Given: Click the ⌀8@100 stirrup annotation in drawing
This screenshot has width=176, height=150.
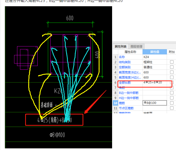Looking at the screenshot, I should tap(57, 135).
